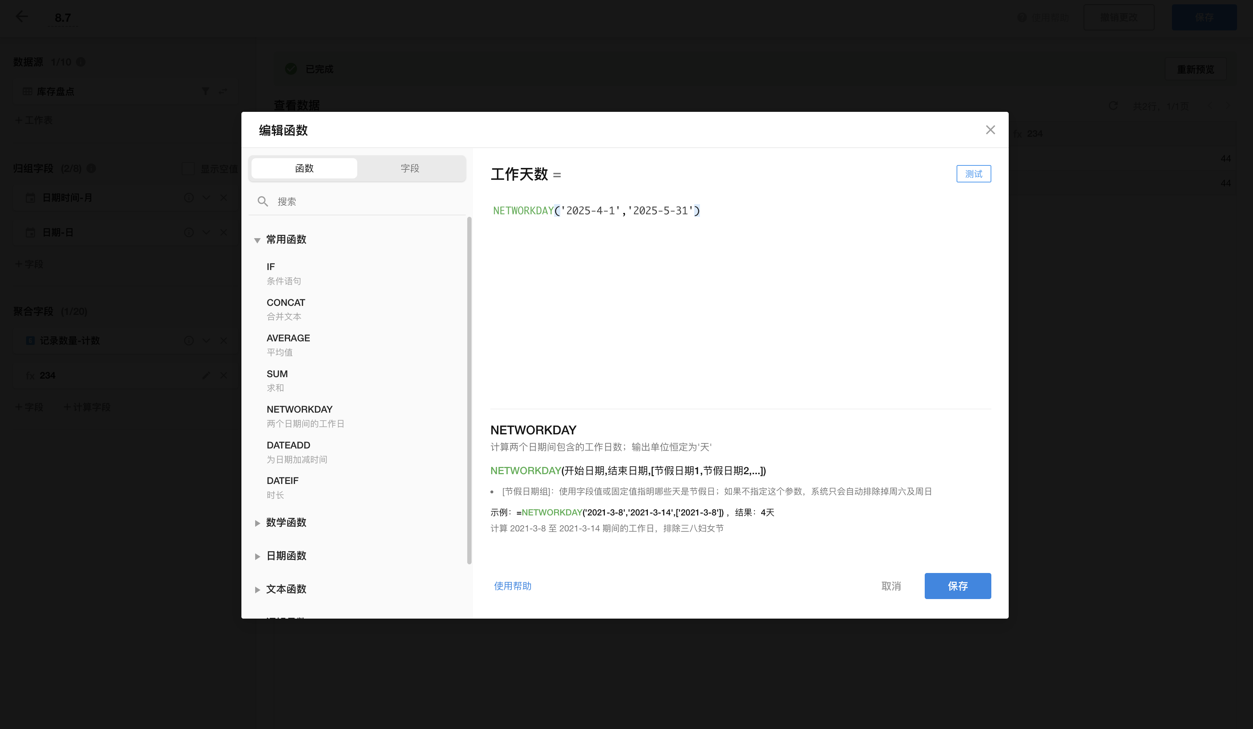Save the function with 保存 button
This screenshot has width=1253, height=729.
coord(957,586)
